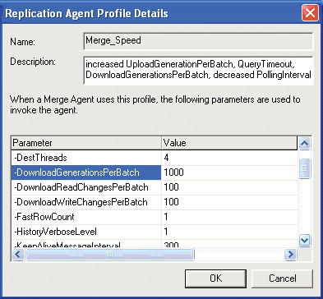This screenshot has width=323, height=299.
Task: Select the -DownloadGenerationsPerBatch parameter row
Action: (x=155, y=172)
